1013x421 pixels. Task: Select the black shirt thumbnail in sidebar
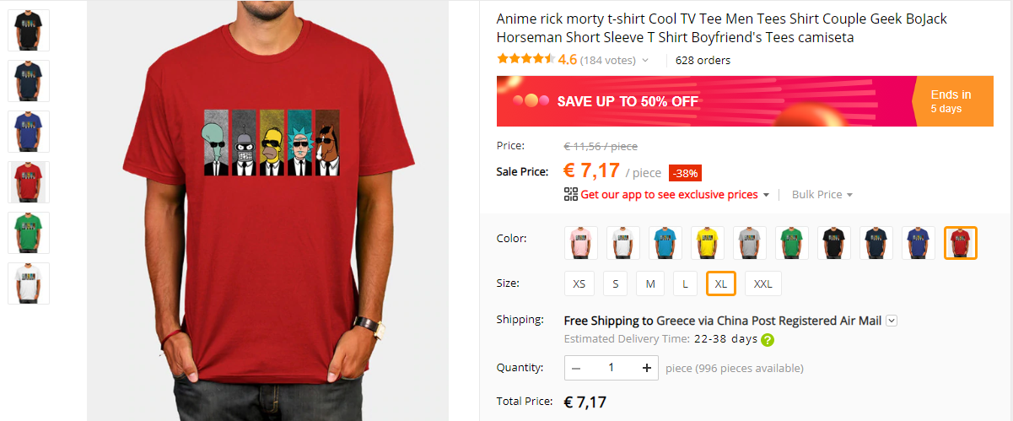[x=29, y=30]
